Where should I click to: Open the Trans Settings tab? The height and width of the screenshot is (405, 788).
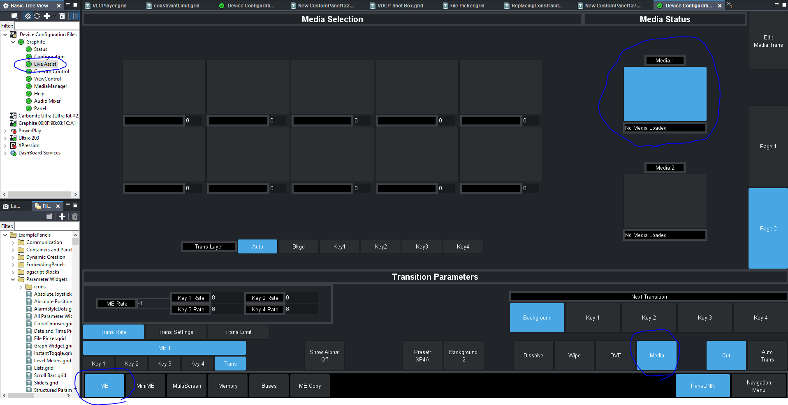(x=176, y=332)
